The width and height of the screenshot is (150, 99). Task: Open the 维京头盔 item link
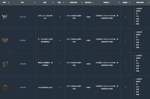(23, 17)
